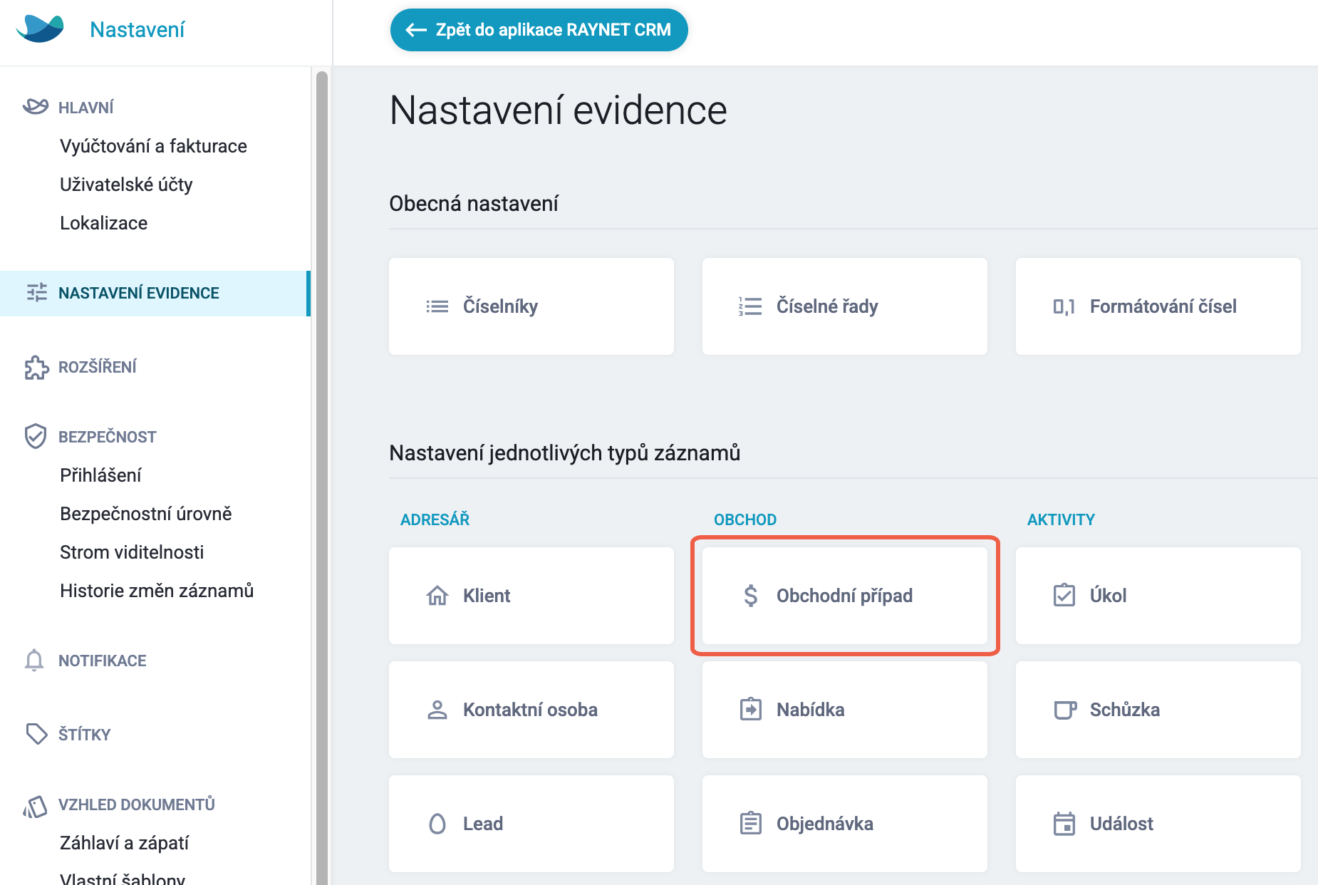This screenshot has width=1318, height=885.
Task: Click the Kontaktní osoba person icon
Action: [x=437, y=710]
